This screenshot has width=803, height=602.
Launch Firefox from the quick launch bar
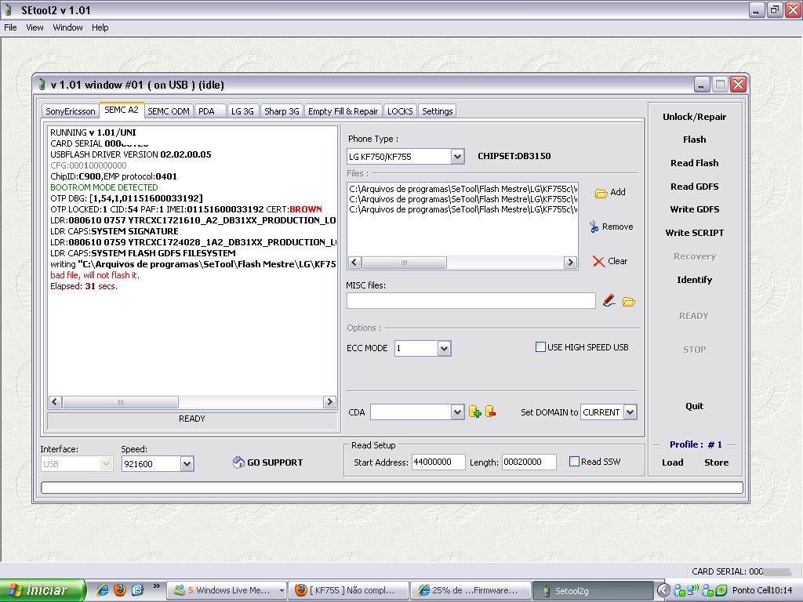[x=120, y=590]
